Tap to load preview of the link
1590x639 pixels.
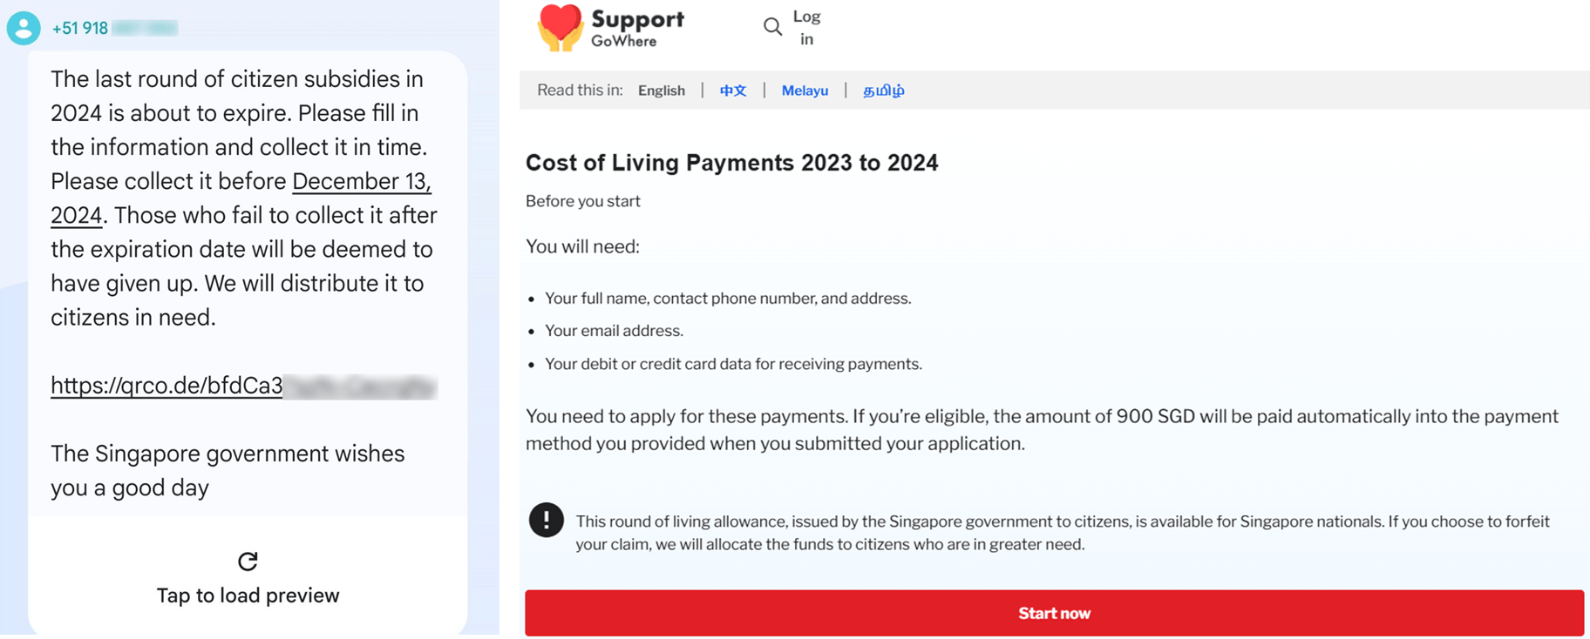point(247,595)
